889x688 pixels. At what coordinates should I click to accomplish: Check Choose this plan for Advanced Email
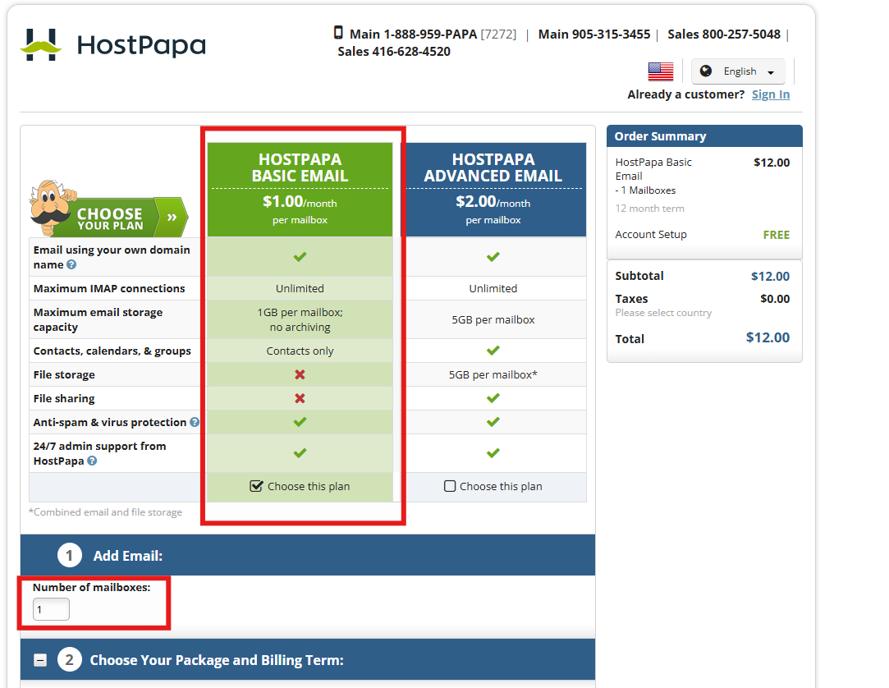coord(450,486)
